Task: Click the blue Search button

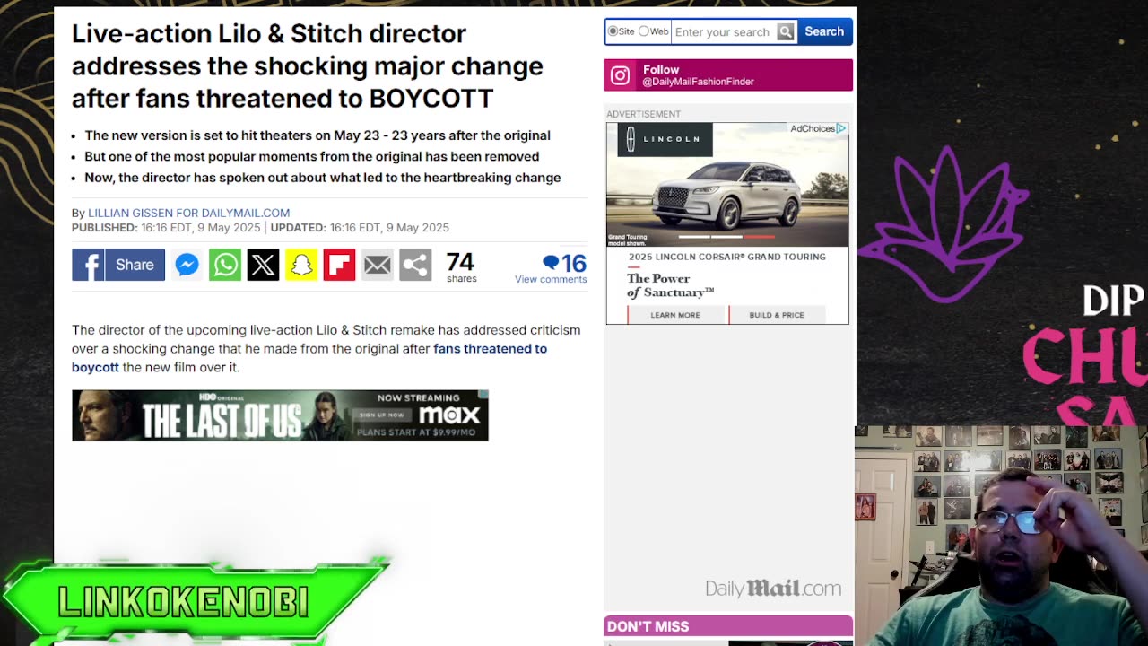Action: 824,31
